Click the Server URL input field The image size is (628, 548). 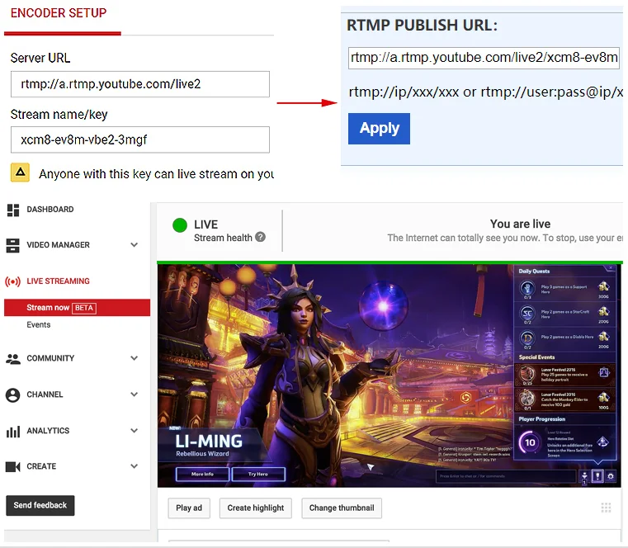click(140, 84)
